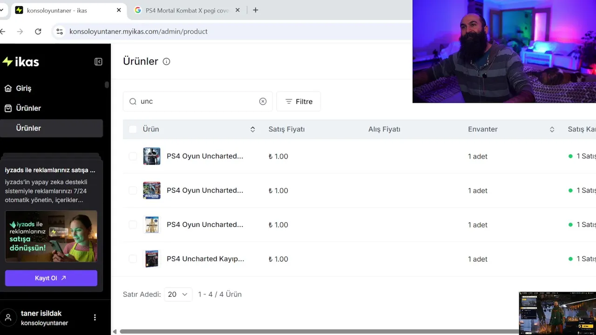Image resolution: width=596 pixels, height=335 pixels.
Task: Click the Filtre button
Action: click(298, 101)
